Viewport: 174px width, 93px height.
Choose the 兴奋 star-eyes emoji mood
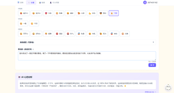(x=48, y=13)
